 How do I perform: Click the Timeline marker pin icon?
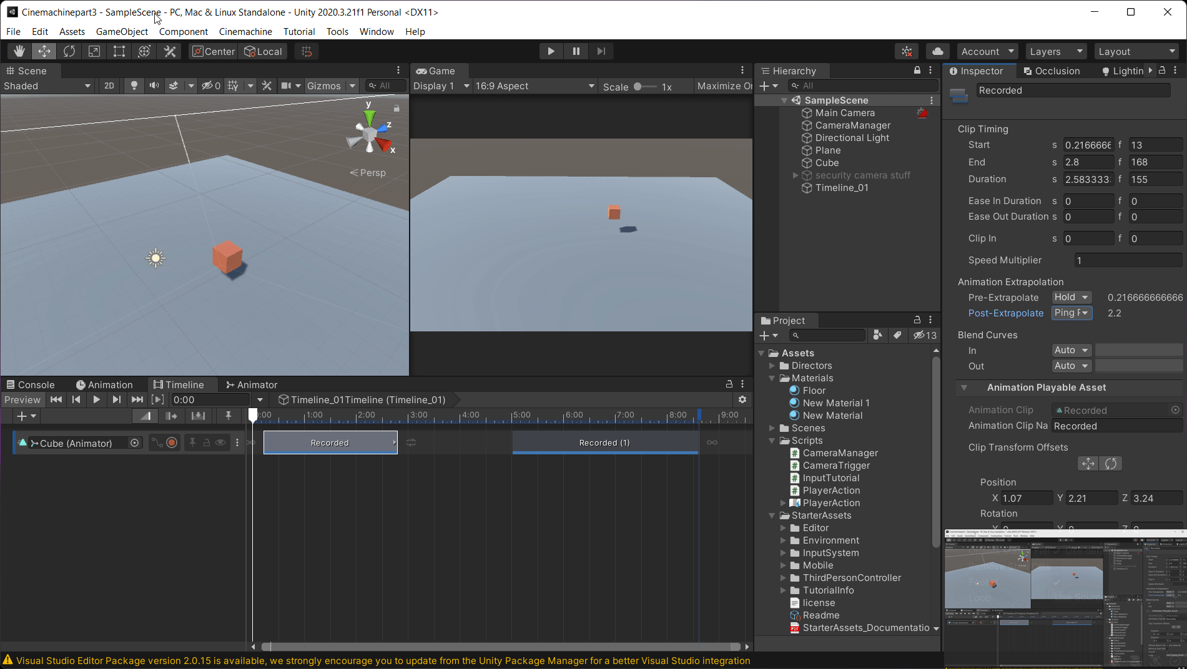(228, 416)
